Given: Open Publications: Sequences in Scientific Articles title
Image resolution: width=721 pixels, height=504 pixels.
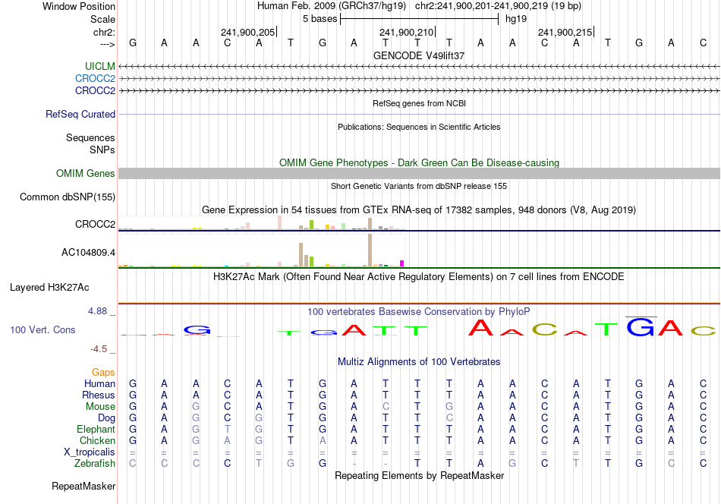Looking at the screenshot, I should [x=419, y=127].
